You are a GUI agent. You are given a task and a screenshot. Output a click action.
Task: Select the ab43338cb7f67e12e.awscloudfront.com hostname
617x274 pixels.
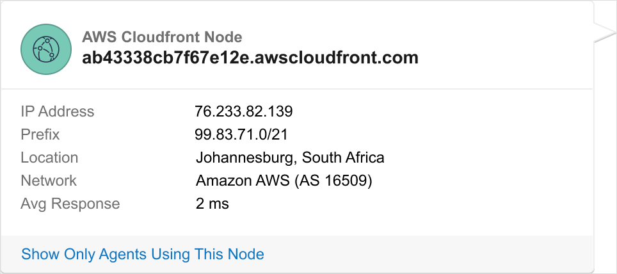click(x=250, y=58)
